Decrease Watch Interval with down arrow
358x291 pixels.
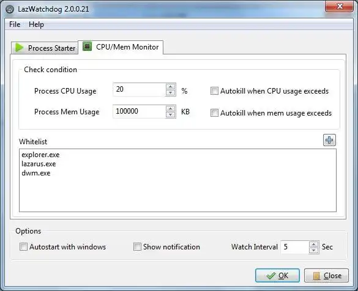pos(314,251)
